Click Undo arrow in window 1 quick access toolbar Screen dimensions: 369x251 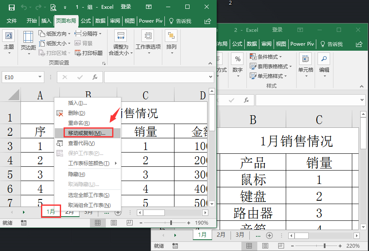coord(23,7)
